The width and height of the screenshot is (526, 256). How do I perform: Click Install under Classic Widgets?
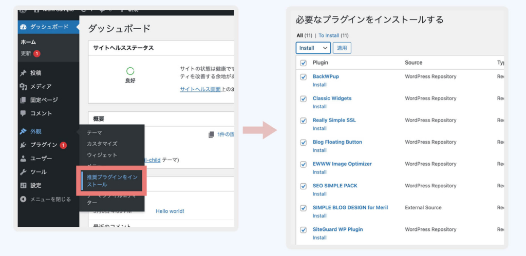tap(320, 107)
